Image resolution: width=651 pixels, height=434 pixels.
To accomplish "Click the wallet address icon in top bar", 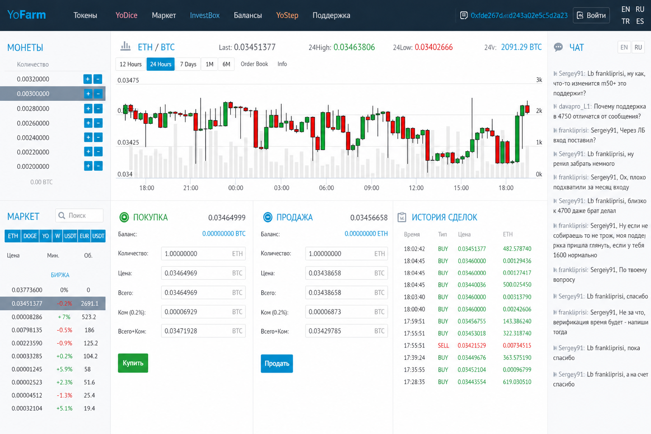I will tap(464, 15).
